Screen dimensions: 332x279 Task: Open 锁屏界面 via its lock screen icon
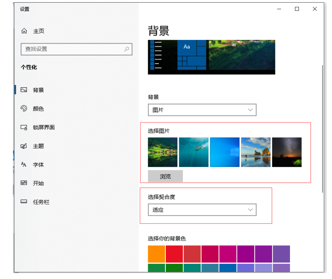tap(24, 127)
